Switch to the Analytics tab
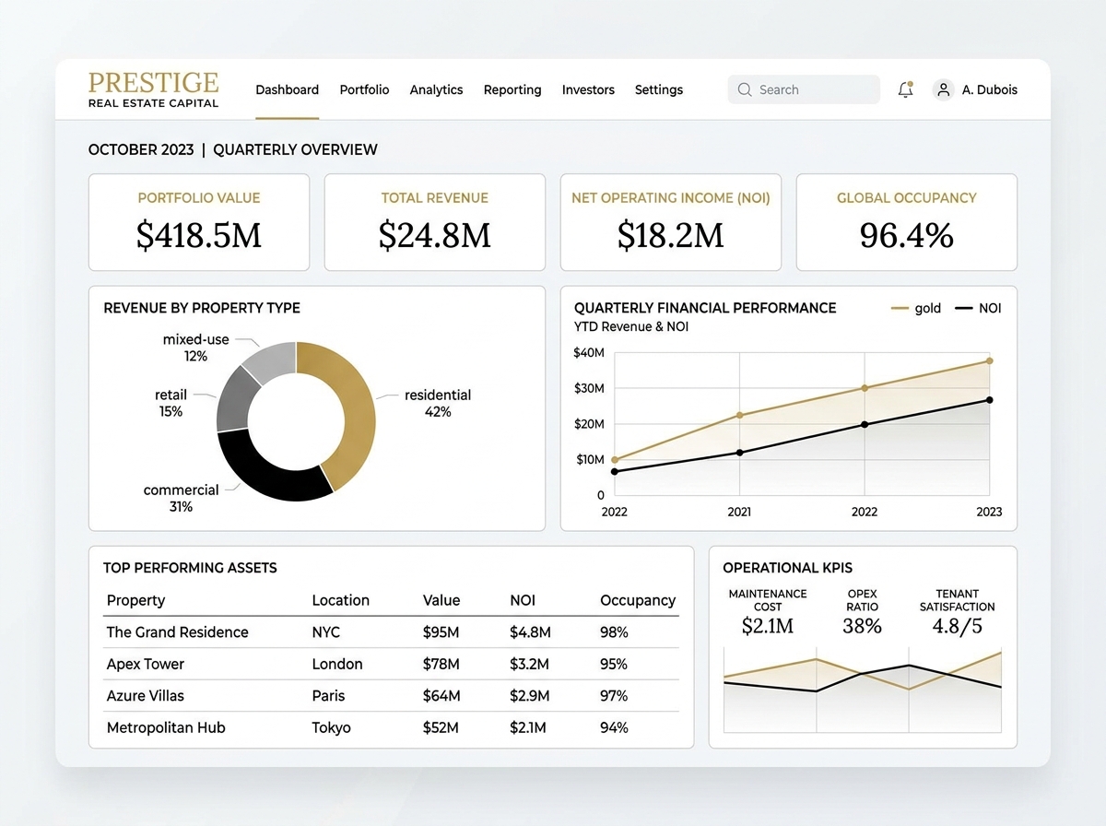The image size is (1106, 826). 436,89
